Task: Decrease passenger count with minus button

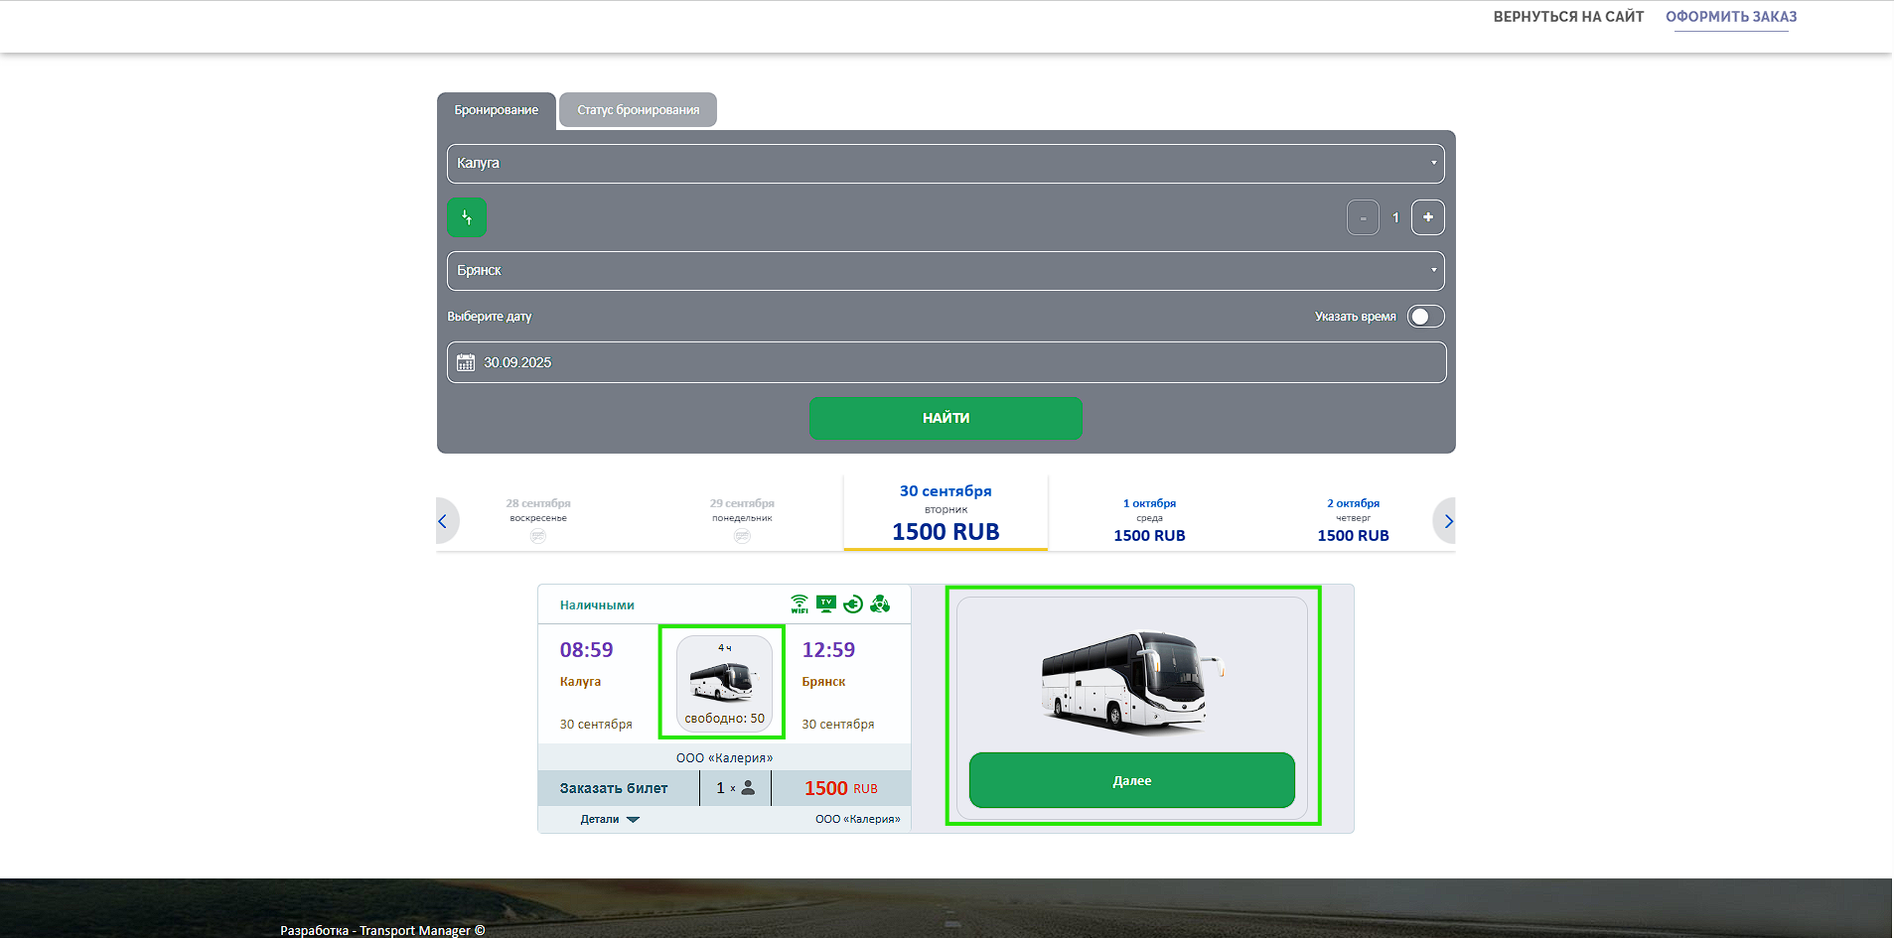Action: click(1363, 217)
